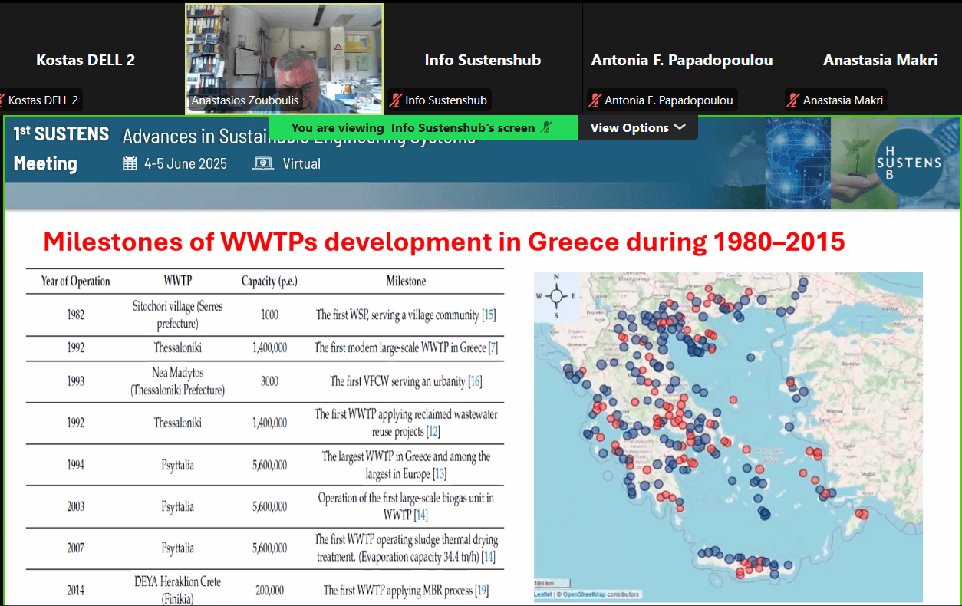Click the Leaflet attribution link on map
962x606 pixels.
point(543,594)
